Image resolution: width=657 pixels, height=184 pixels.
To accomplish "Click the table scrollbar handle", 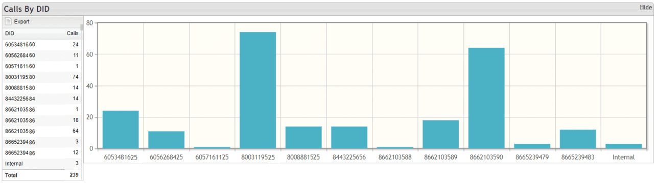I will coord(81,27).
